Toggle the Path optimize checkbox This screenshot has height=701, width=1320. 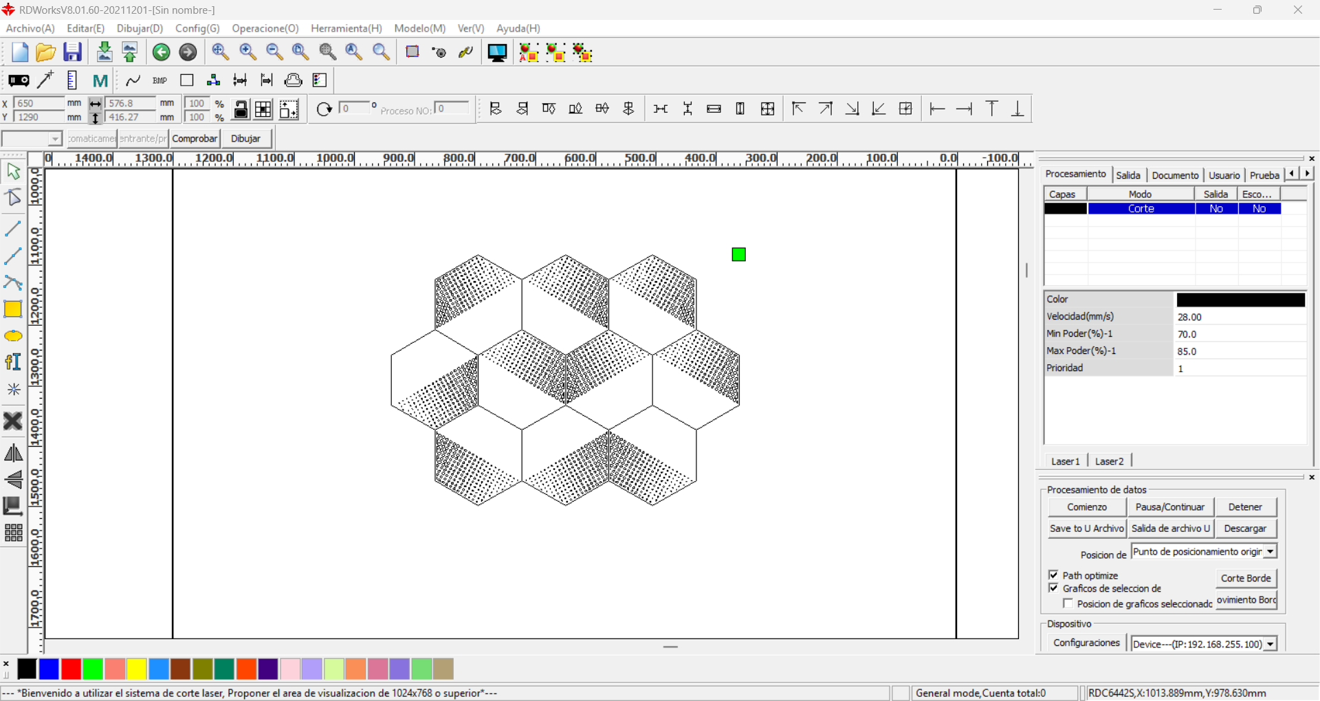1053,575
